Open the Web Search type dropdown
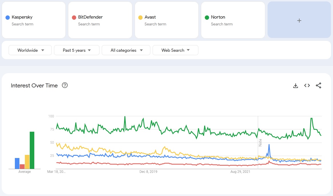The width and height of the screenshot is (333, 196). coord(176,50)
